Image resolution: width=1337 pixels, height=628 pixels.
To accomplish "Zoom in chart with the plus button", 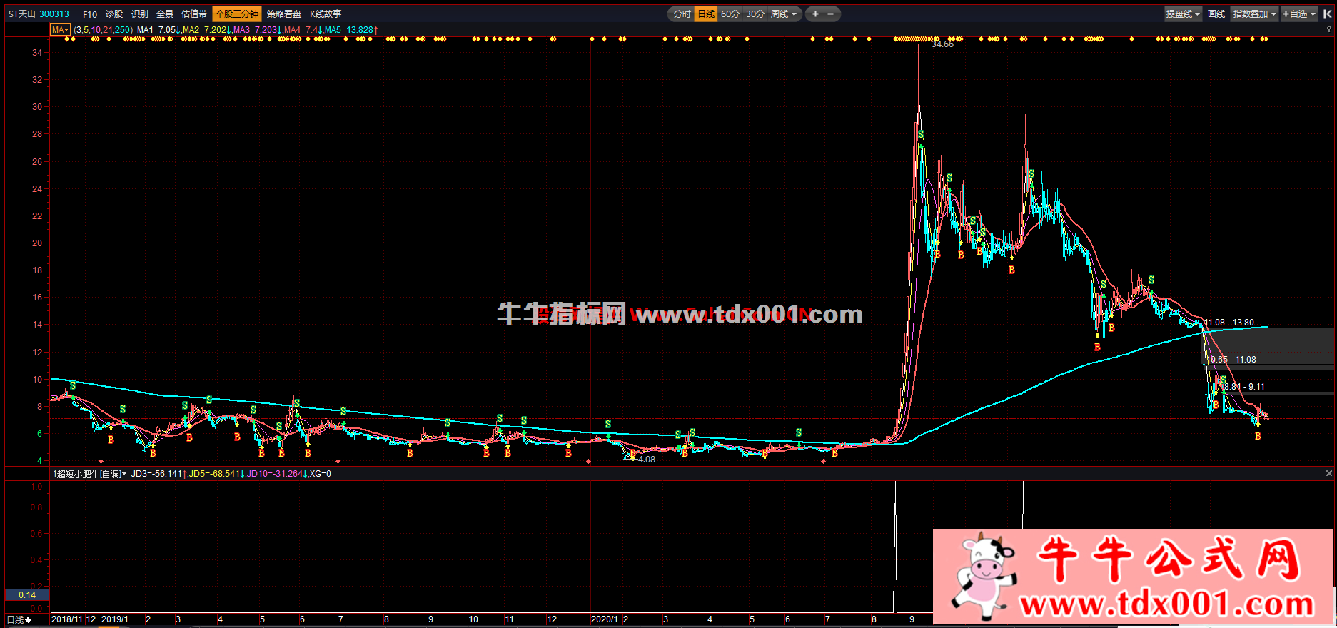I will click(x=815, y=14).
